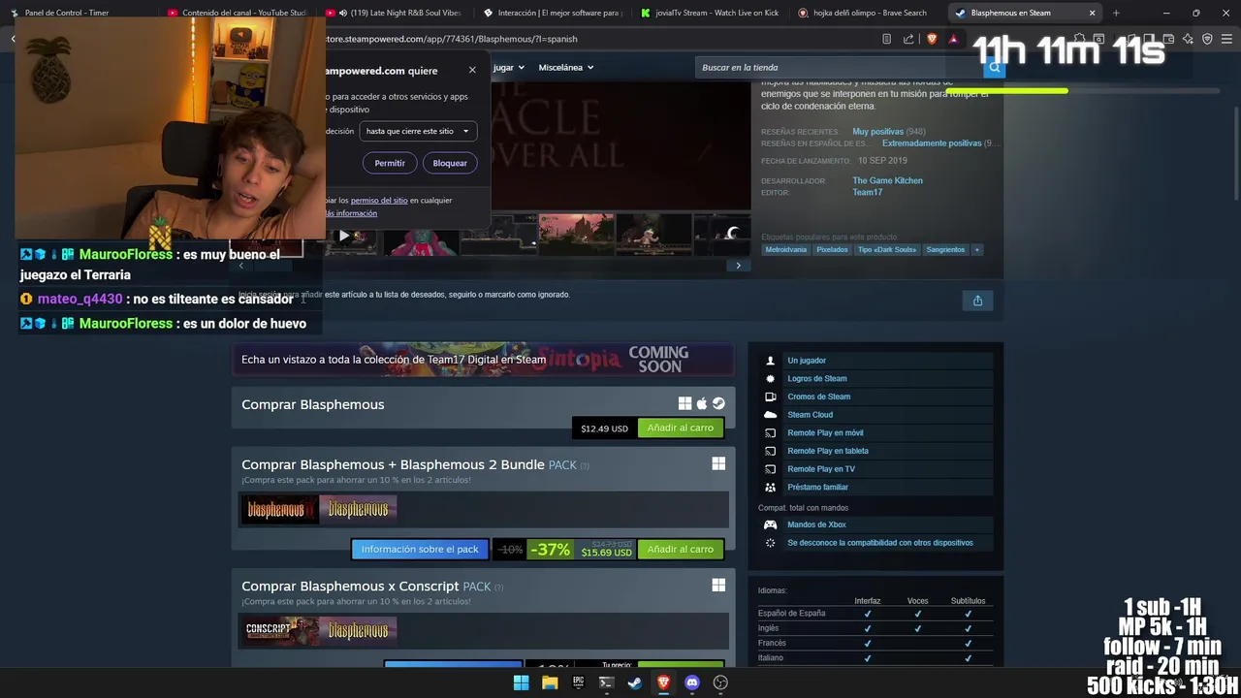1241x698 pixels.
Task: Click the macOS apple platform icon
Action: click(702, 403)
